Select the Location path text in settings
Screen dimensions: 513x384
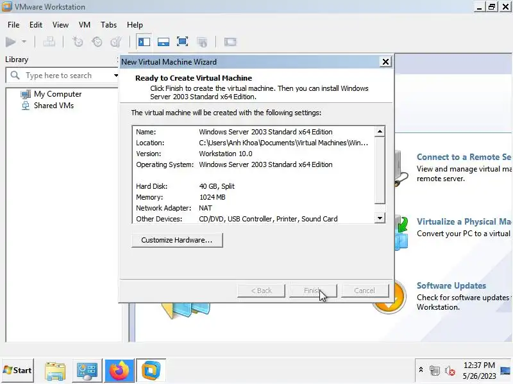(x=283, y=143)
